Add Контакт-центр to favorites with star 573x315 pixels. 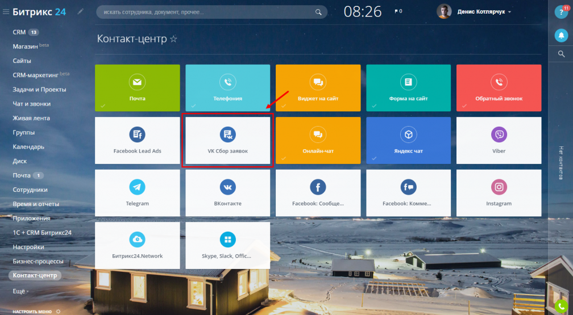(x=174, y=39)
